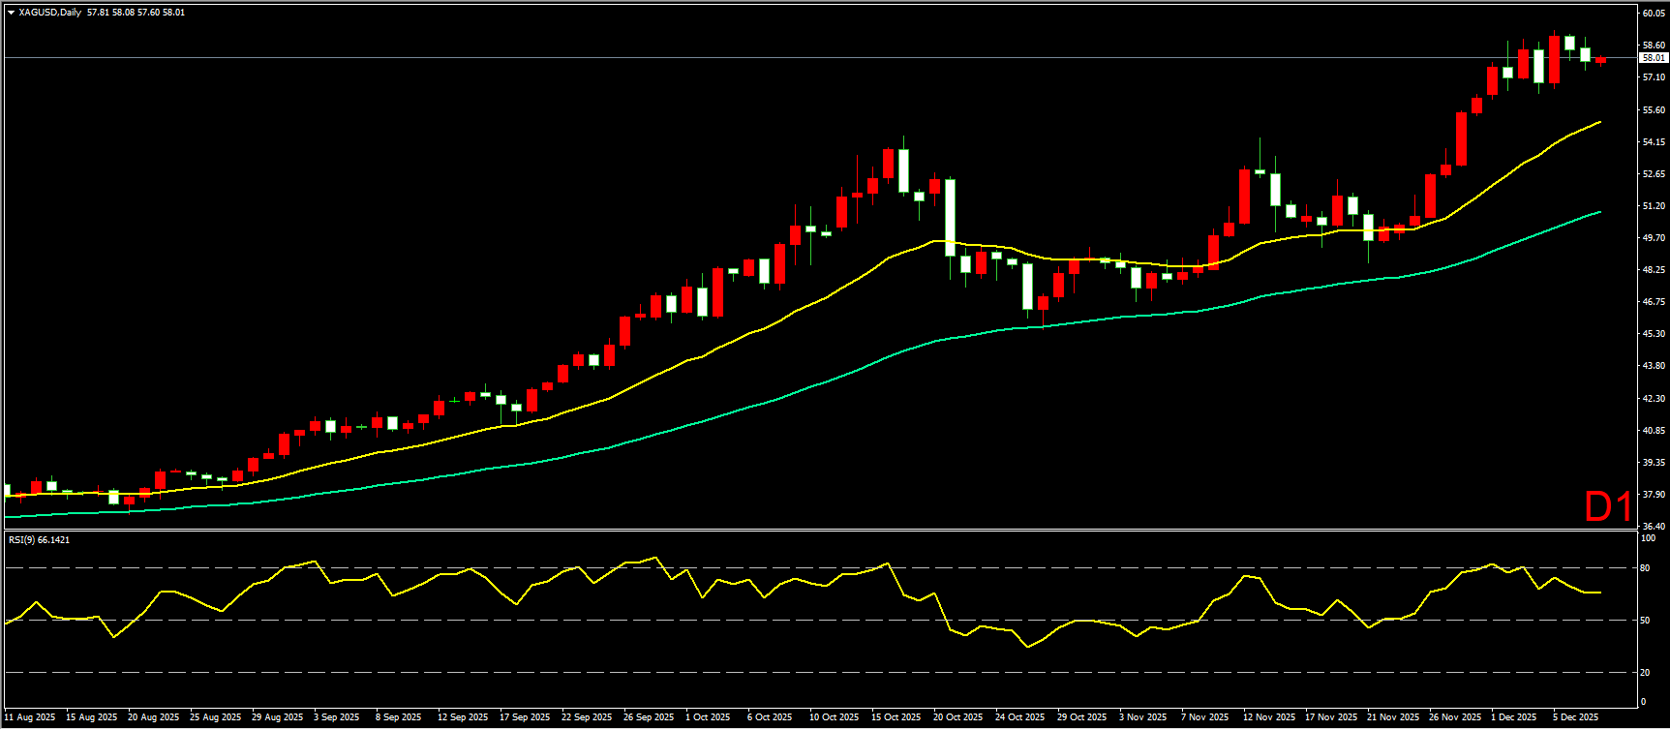Image resolution: width=1670 pixels, height=730 pixels.
Task: Click the 11 Aug 2025 date label
Action: coord(30,717)
